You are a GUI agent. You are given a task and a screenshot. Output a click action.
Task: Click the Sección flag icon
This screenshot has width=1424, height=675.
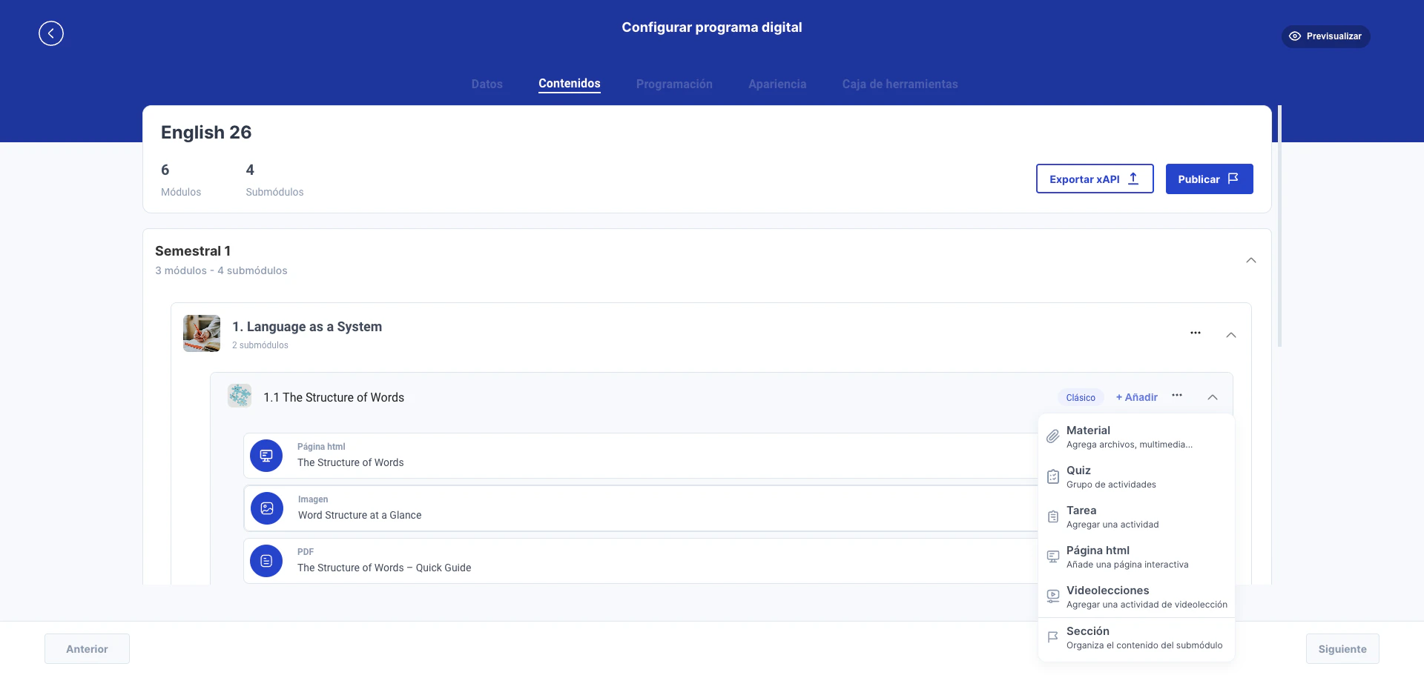[x=1052, y=636]
